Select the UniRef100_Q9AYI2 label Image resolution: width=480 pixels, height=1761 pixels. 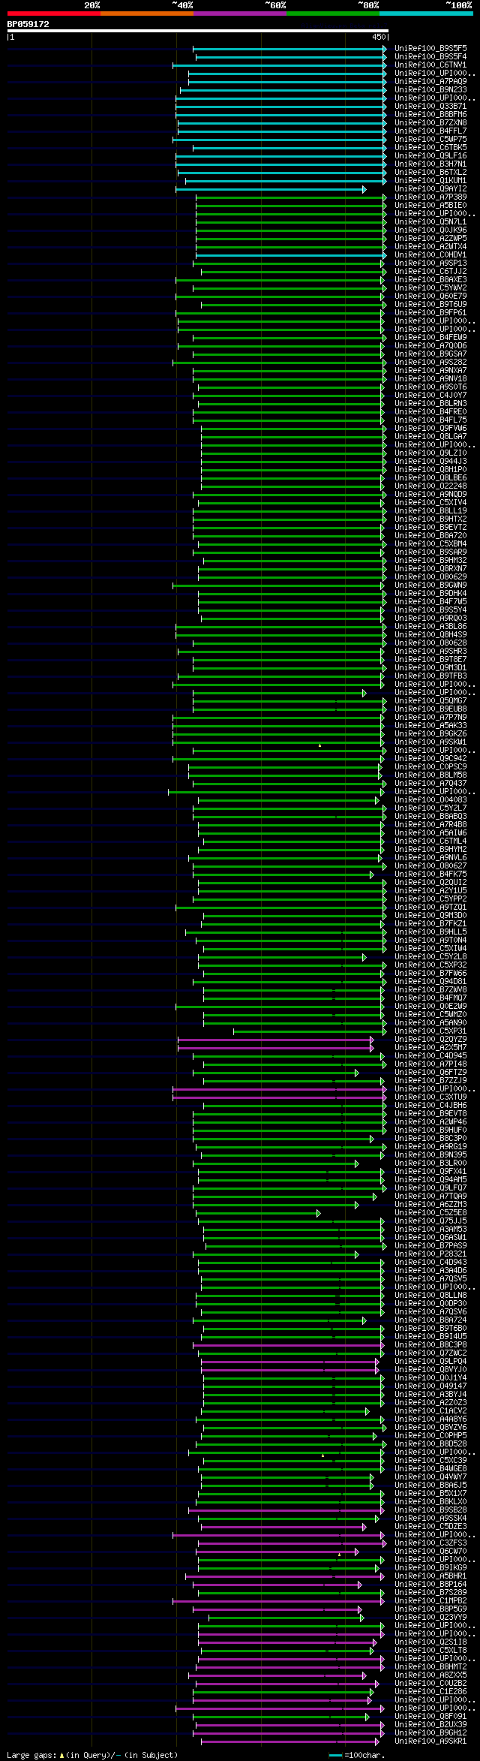click(x=430, y=188)
